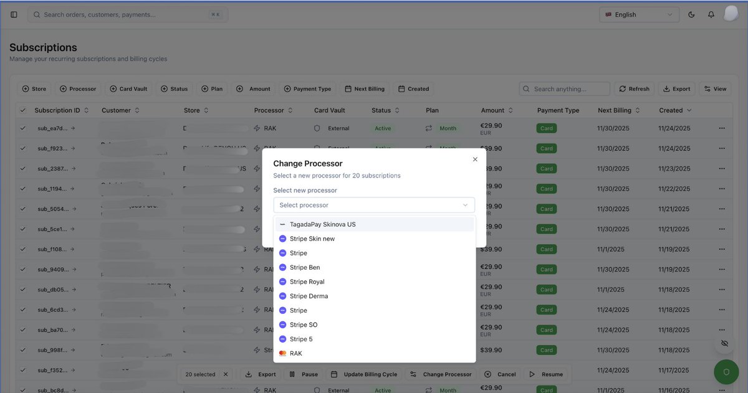Click the sidebar toggle icon top left
This screenshot has height=393, width=748.
coord(14,14)
